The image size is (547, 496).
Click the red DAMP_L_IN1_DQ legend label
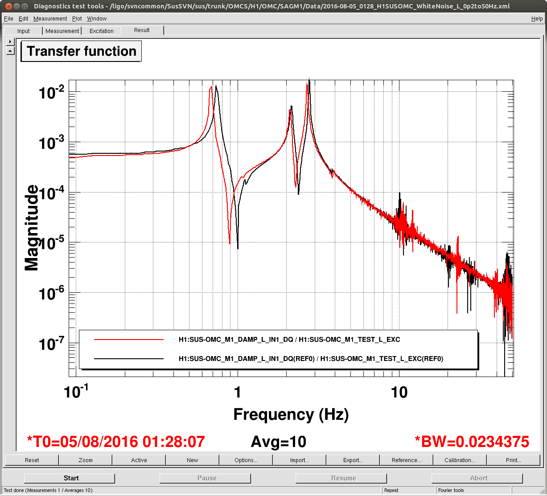click(289, 340)
